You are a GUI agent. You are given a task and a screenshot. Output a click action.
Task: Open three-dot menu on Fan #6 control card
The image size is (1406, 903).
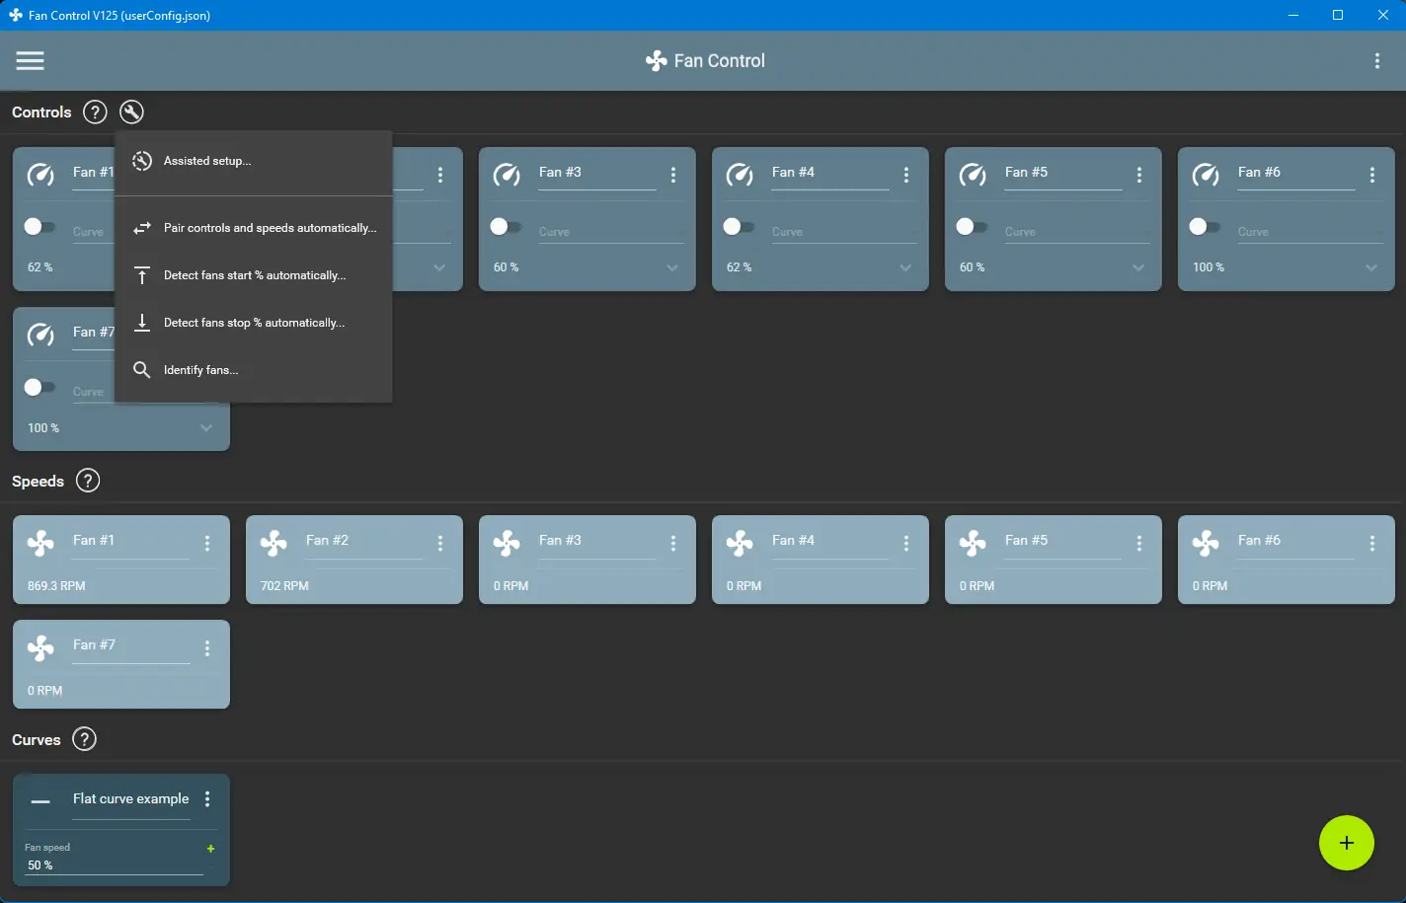point(1372,175)
